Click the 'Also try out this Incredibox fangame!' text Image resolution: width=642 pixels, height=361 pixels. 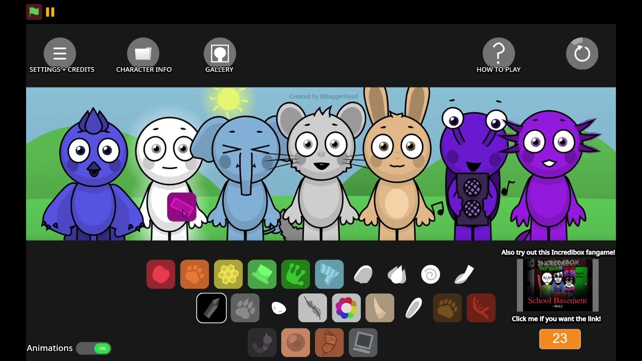point(558,253)
